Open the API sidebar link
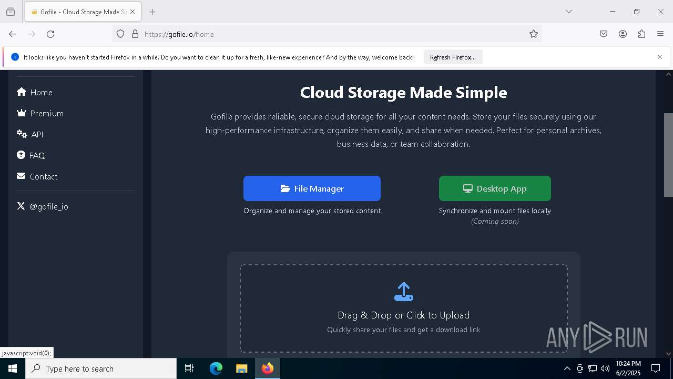 coord(30,134)
